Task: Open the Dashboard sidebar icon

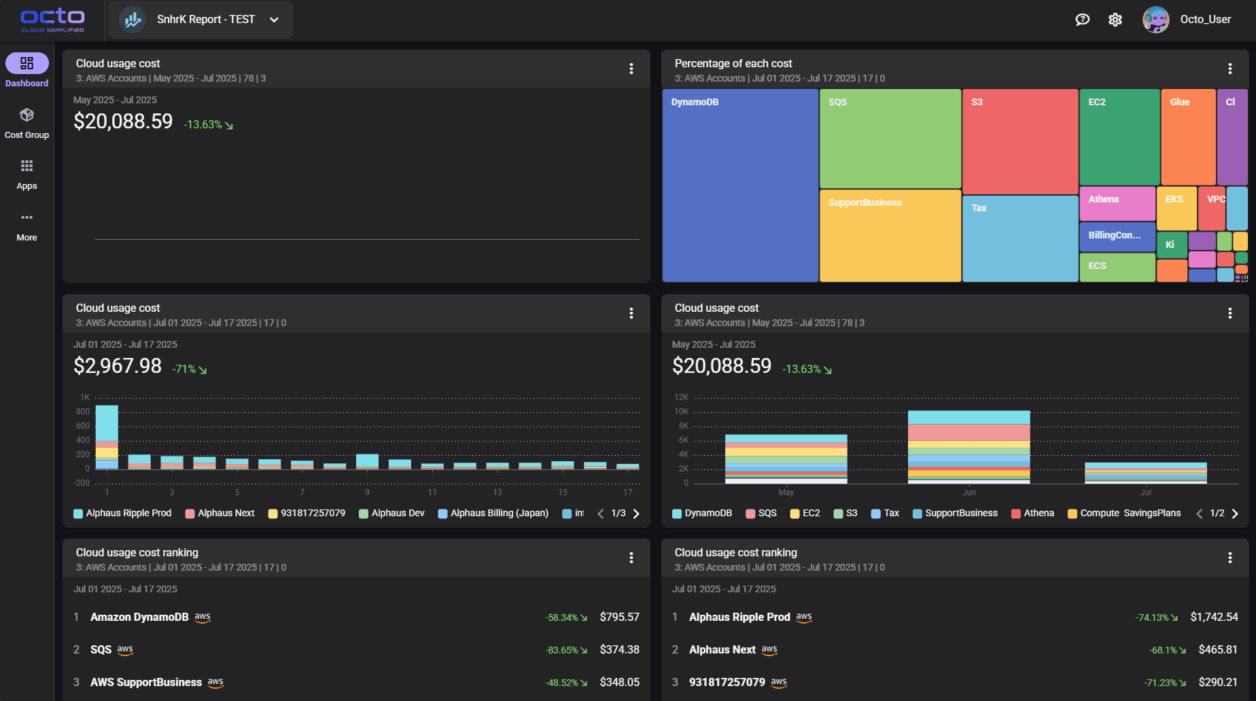Action: click(27, 63)
